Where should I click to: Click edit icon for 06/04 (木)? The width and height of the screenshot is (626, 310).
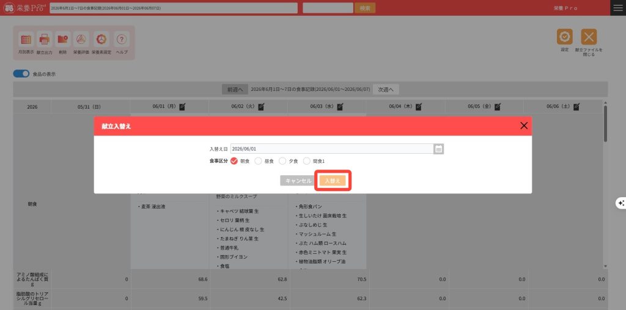pyautogui.click(x=418, y=107)
